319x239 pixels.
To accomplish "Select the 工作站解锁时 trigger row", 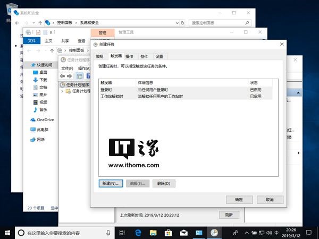I will (x=186, y=96).
